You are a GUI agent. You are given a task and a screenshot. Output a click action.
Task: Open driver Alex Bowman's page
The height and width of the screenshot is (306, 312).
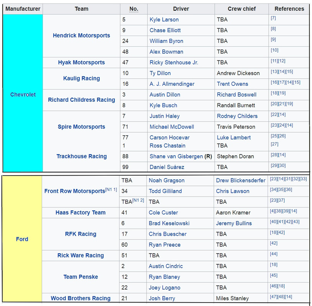pyautogui.click(x=167, y=52)
